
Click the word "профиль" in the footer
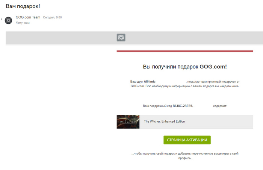(x=184, y=158)
